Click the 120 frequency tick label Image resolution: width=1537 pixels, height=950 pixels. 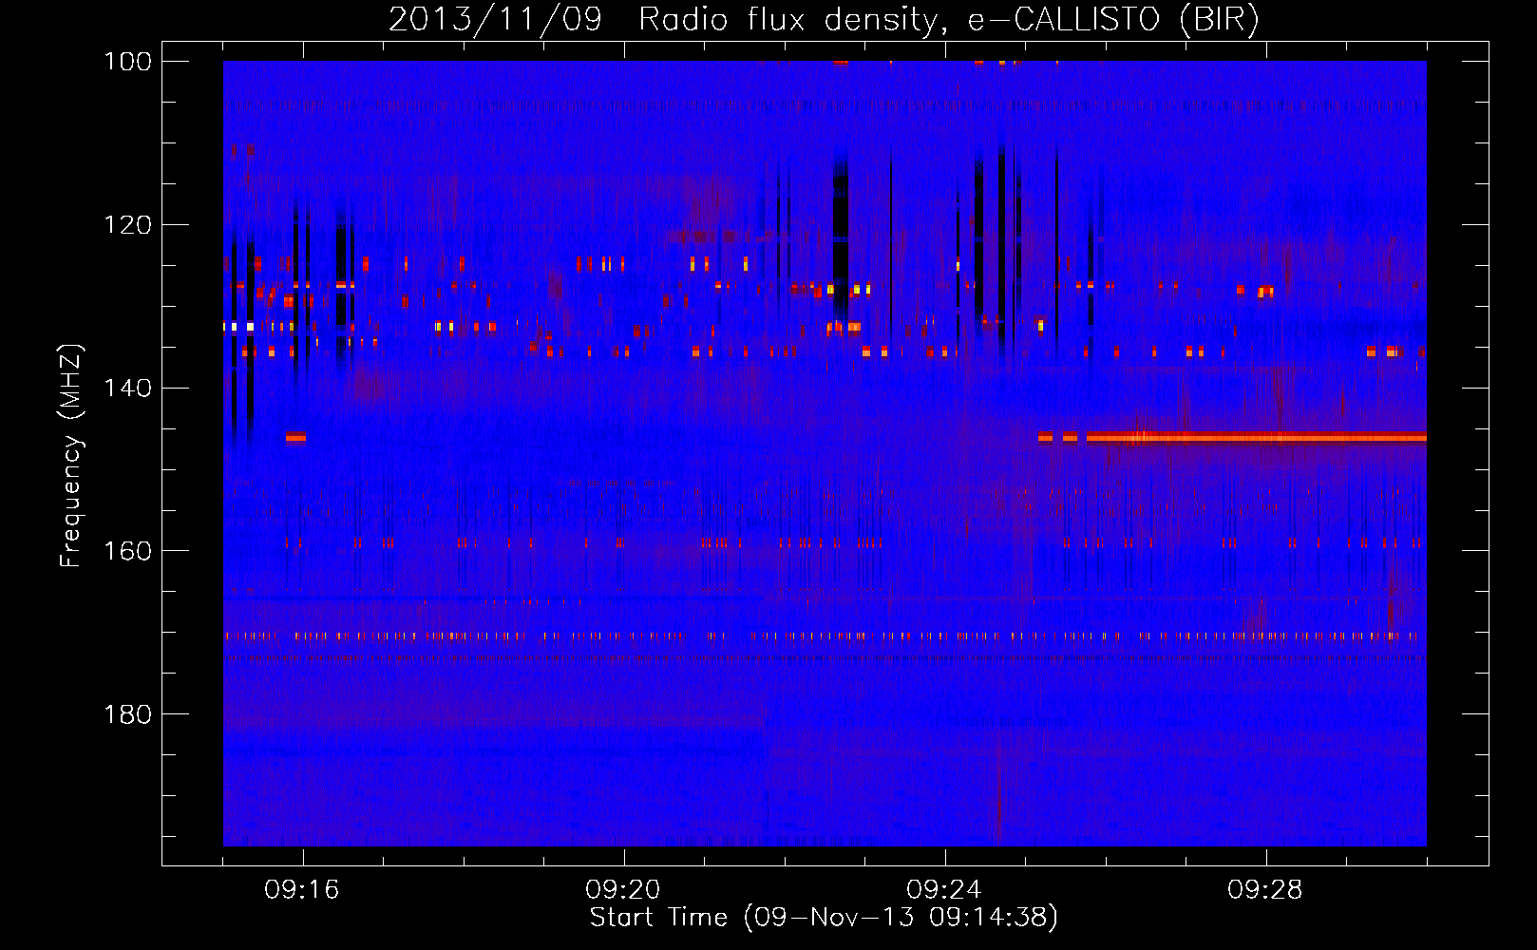tap(128, 225)
